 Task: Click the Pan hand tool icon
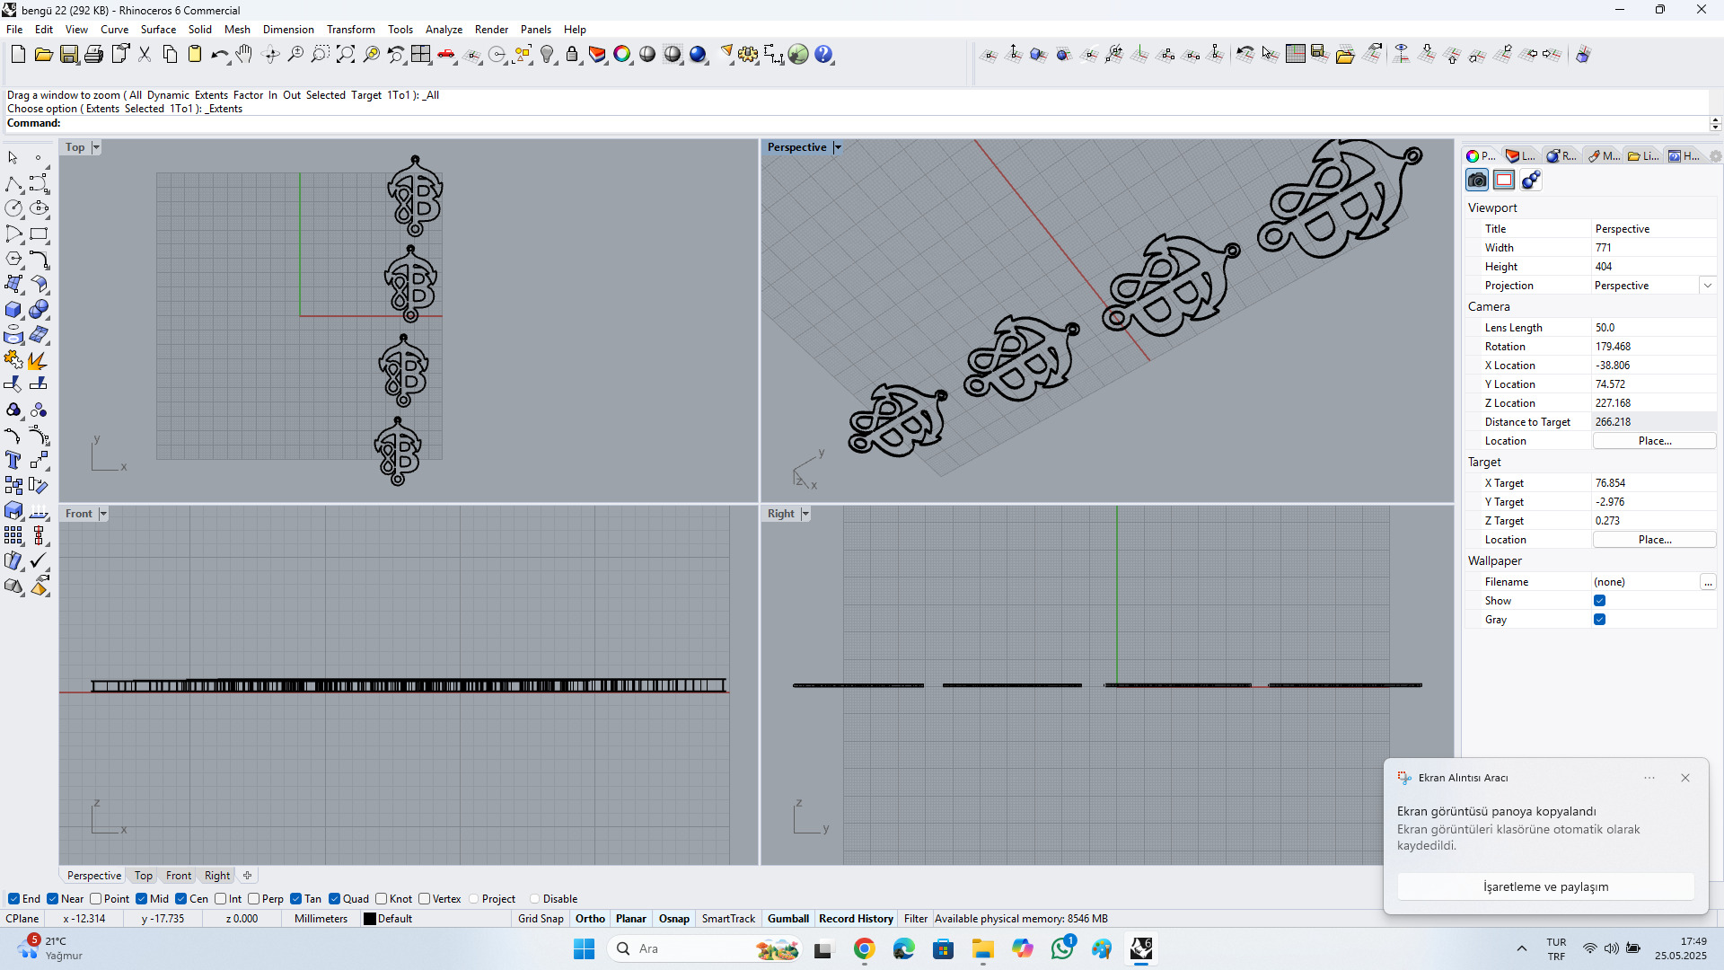click(244, 55)
